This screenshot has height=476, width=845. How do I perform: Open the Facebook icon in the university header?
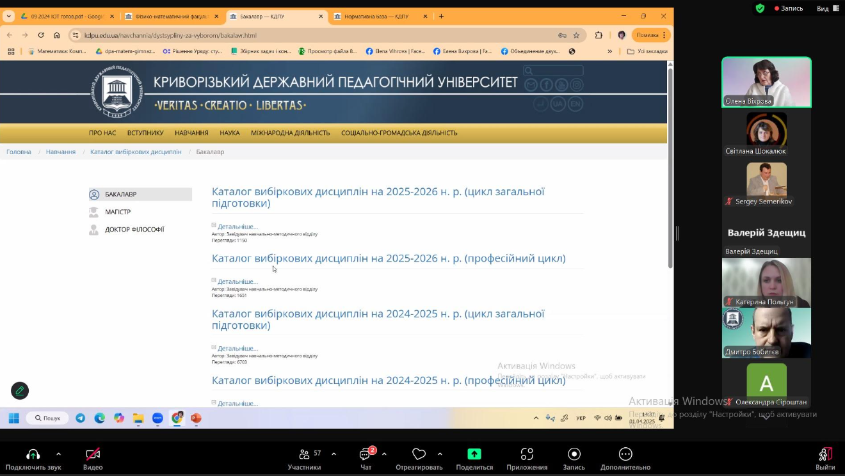pyautogui.click(x=546, y=85)
